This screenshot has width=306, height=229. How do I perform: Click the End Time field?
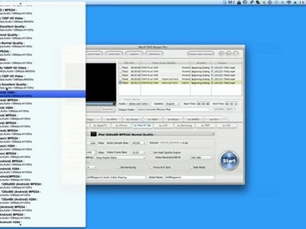click(231, 104)
